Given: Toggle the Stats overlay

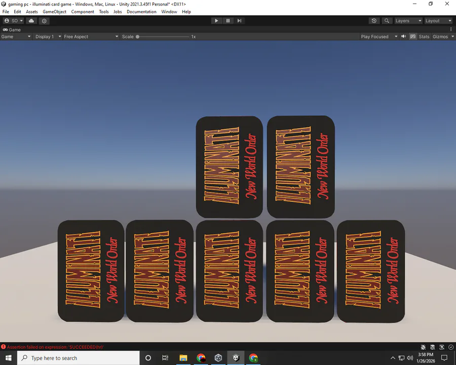Looking at the screenshot, I should pyautogui.click(x=424, y=36).
